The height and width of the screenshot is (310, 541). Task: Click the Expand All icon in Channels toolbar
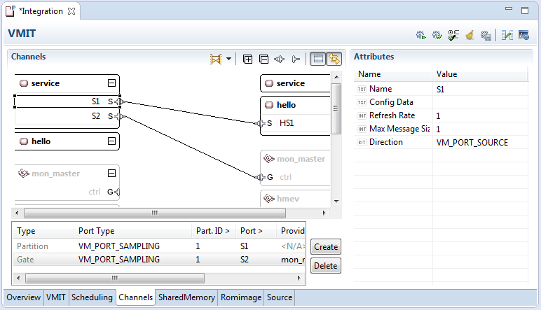[x=248, y=59]
